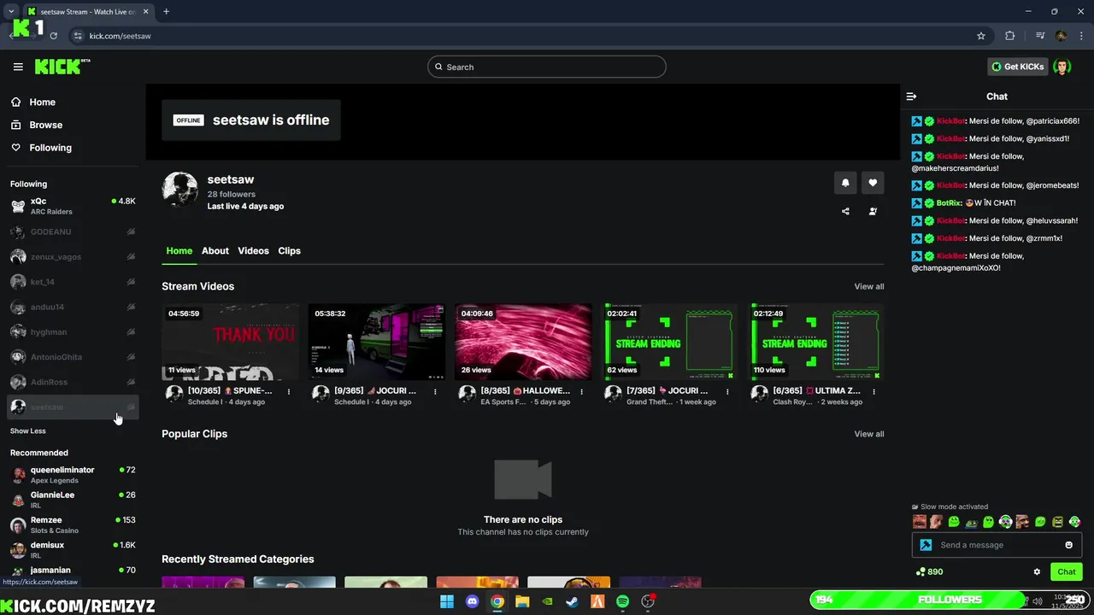
Task: Switch to the About tab
Action: tap(215, 251)
